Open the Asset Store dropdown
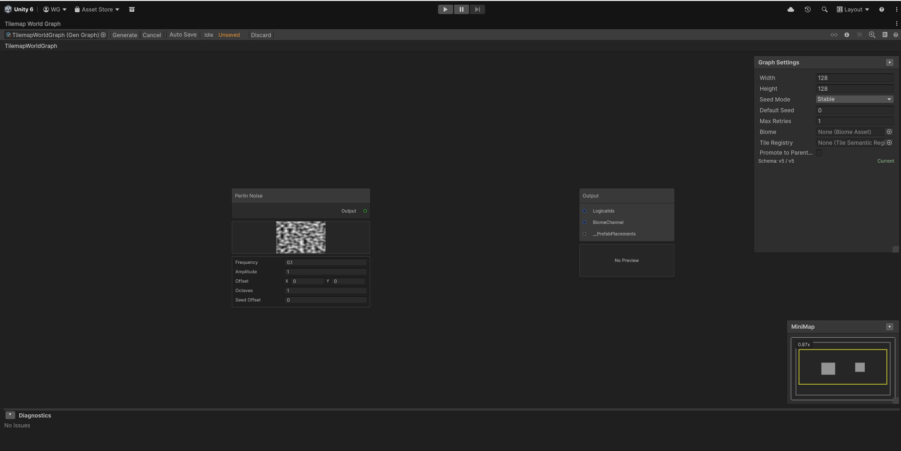The width and height of the screenshot is (901, 451). [97, 9]
